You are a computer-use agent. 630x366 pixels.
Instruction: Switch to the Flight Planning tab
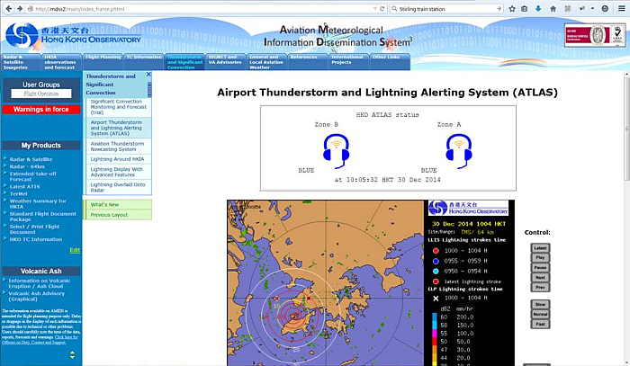tap(103, 62)
